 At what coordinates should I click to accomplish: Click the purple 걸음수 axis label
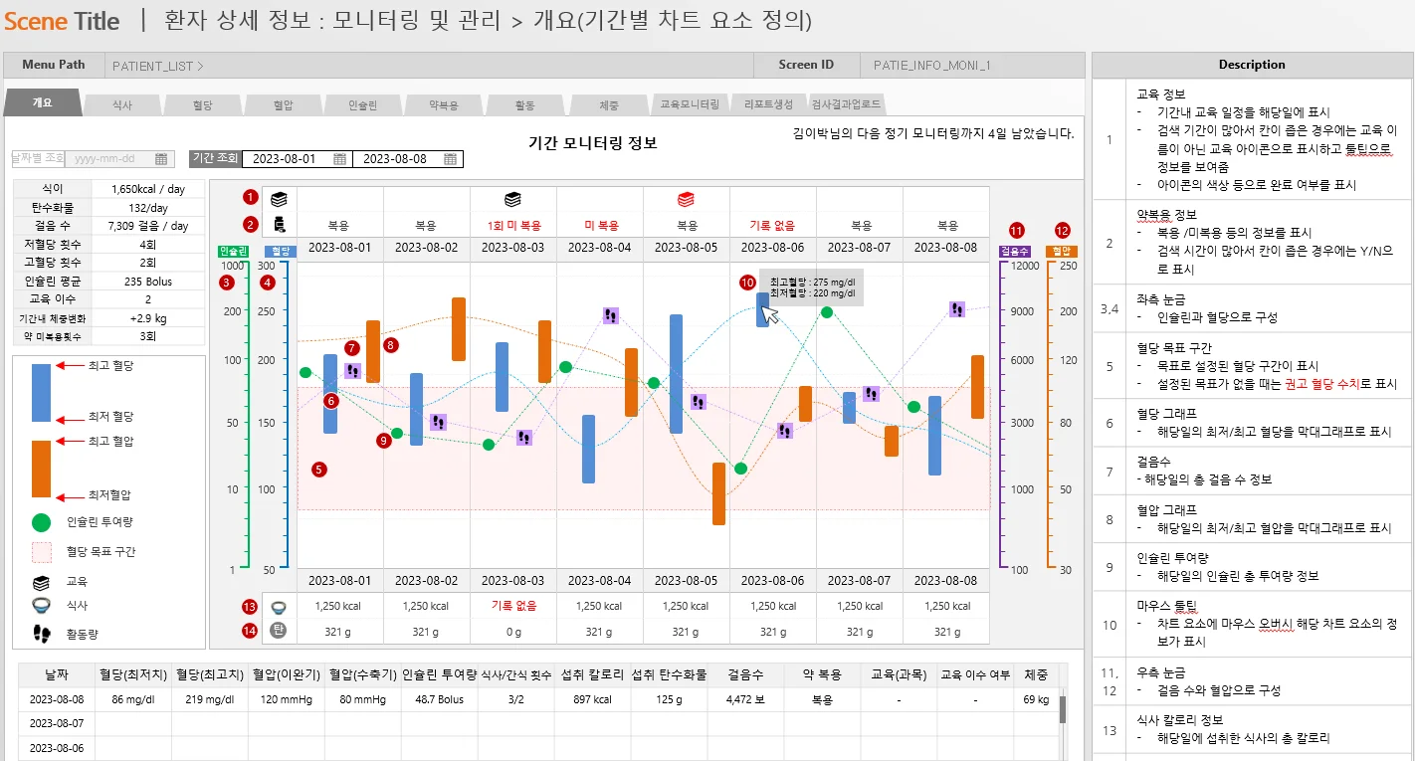[x=1013, y=252]
